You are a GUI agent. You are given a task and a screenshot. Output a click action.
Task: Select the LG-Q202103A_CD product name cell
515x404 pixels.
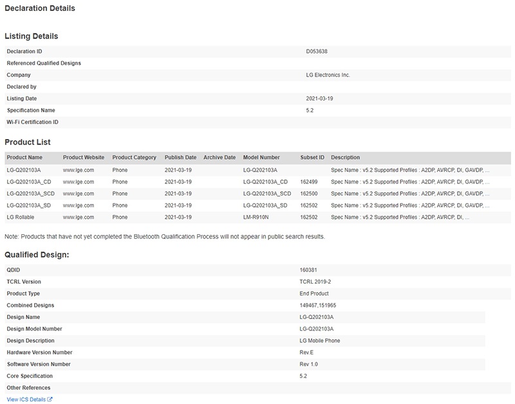click(28, 182)
